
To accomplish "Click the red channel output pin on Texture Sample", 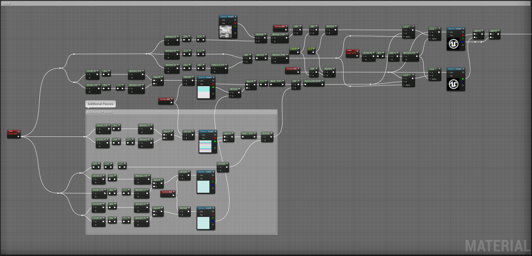I will coord(235,23).
